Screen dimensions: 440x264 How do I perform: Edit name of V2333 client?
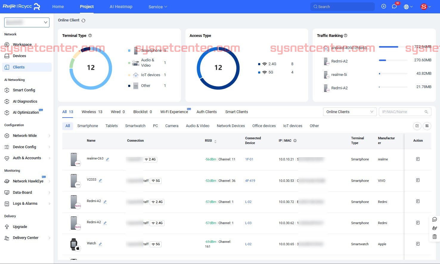pos(100,180)
